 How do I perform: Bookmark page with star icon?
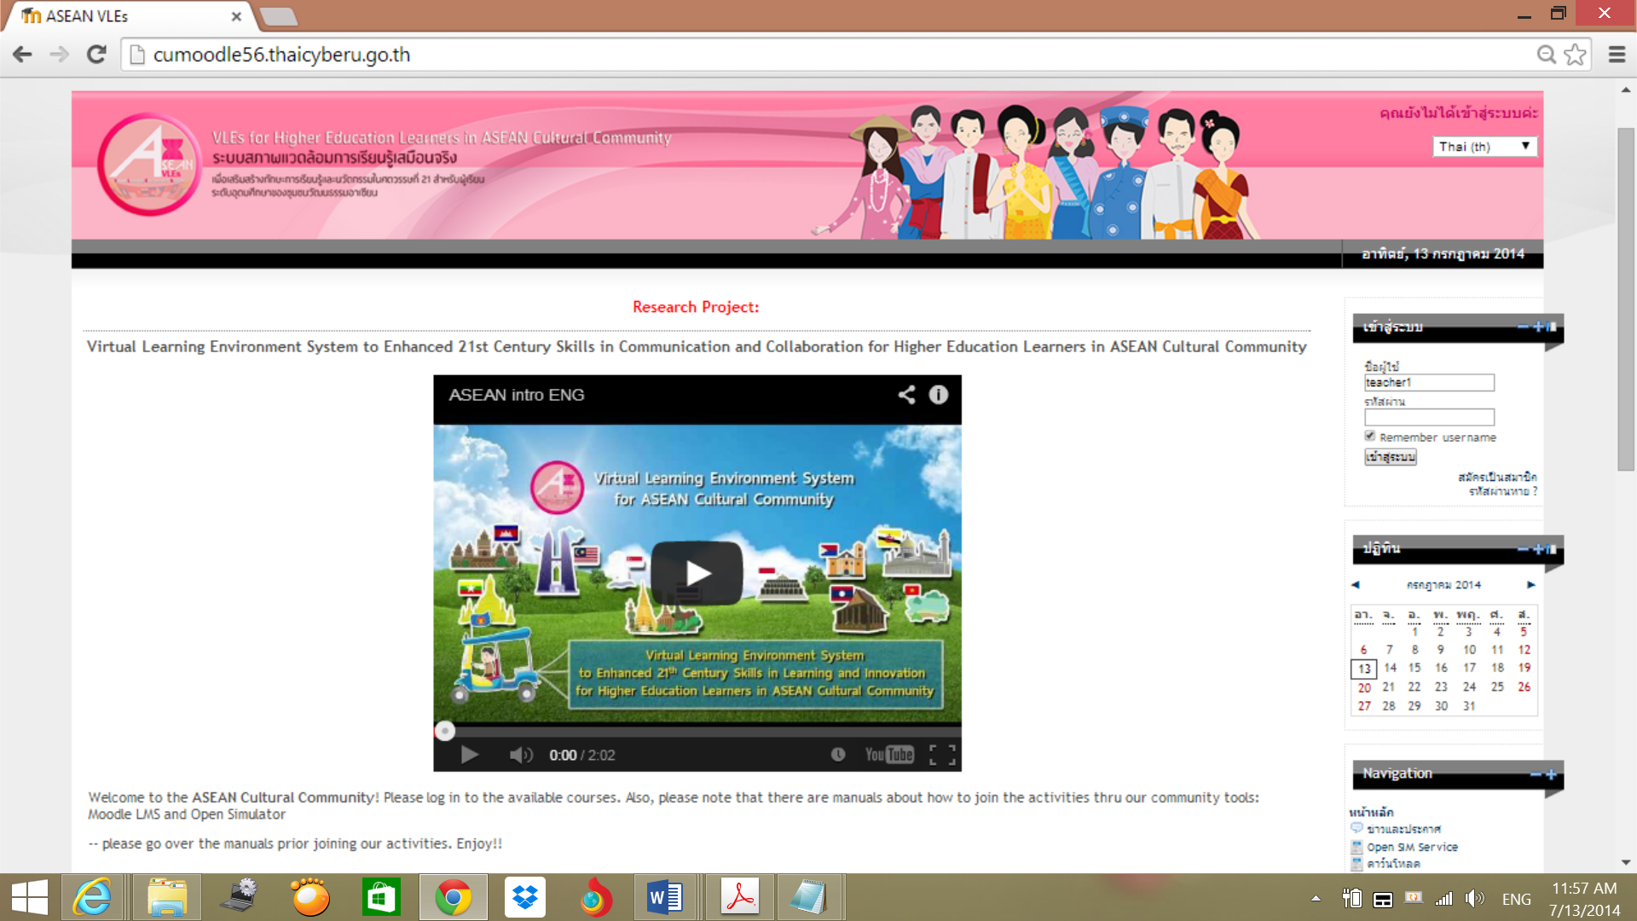(1575, 55)
